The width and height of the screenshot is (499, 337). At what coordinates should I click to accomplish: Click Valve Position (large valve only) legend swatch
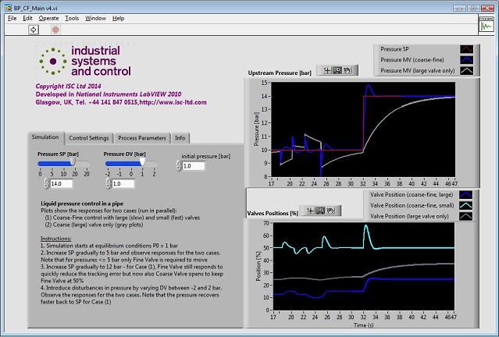click(465, 216)
